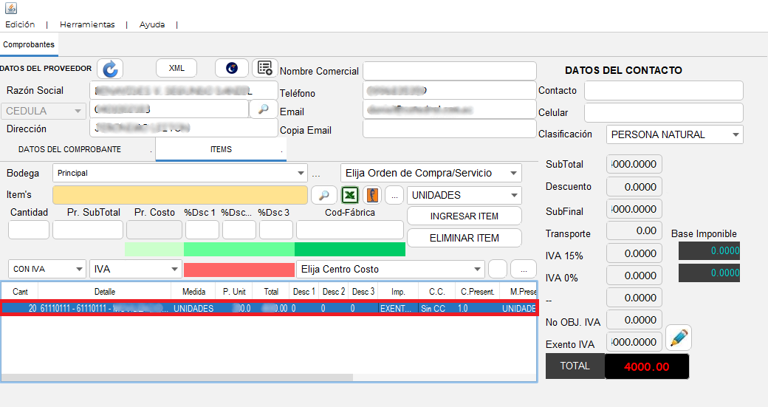
Task: Open the Ayuda menu
Action: 152,24
